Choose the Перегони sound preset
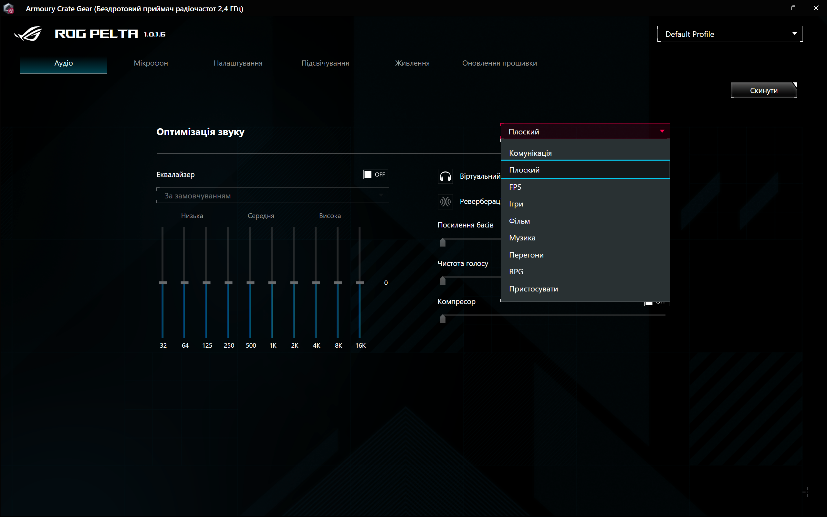 pos(585,255)
